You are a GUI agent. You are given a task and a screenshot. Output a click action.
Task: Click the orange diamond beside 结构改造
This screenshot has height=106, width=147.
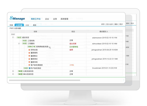[x=29, y=50]
